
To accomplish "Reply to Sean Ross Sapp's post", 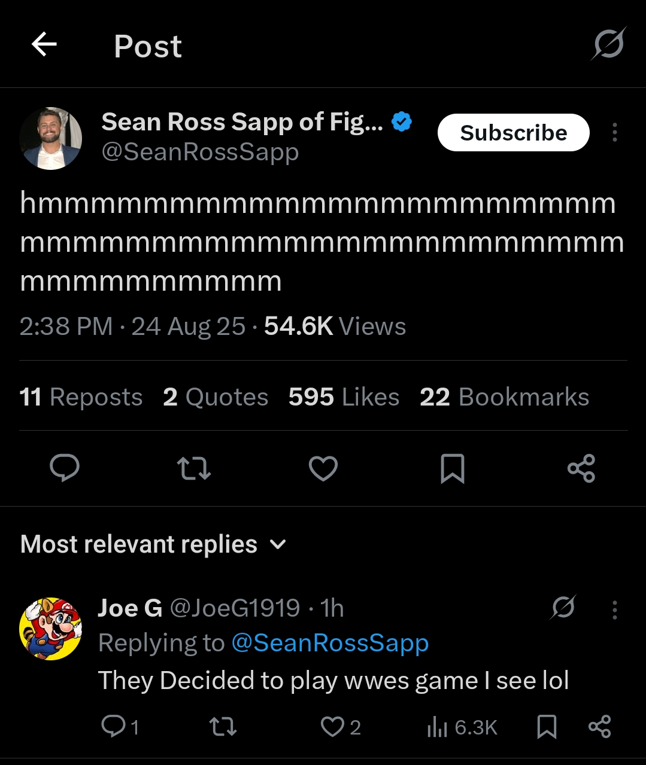I will tap(65, 468).
